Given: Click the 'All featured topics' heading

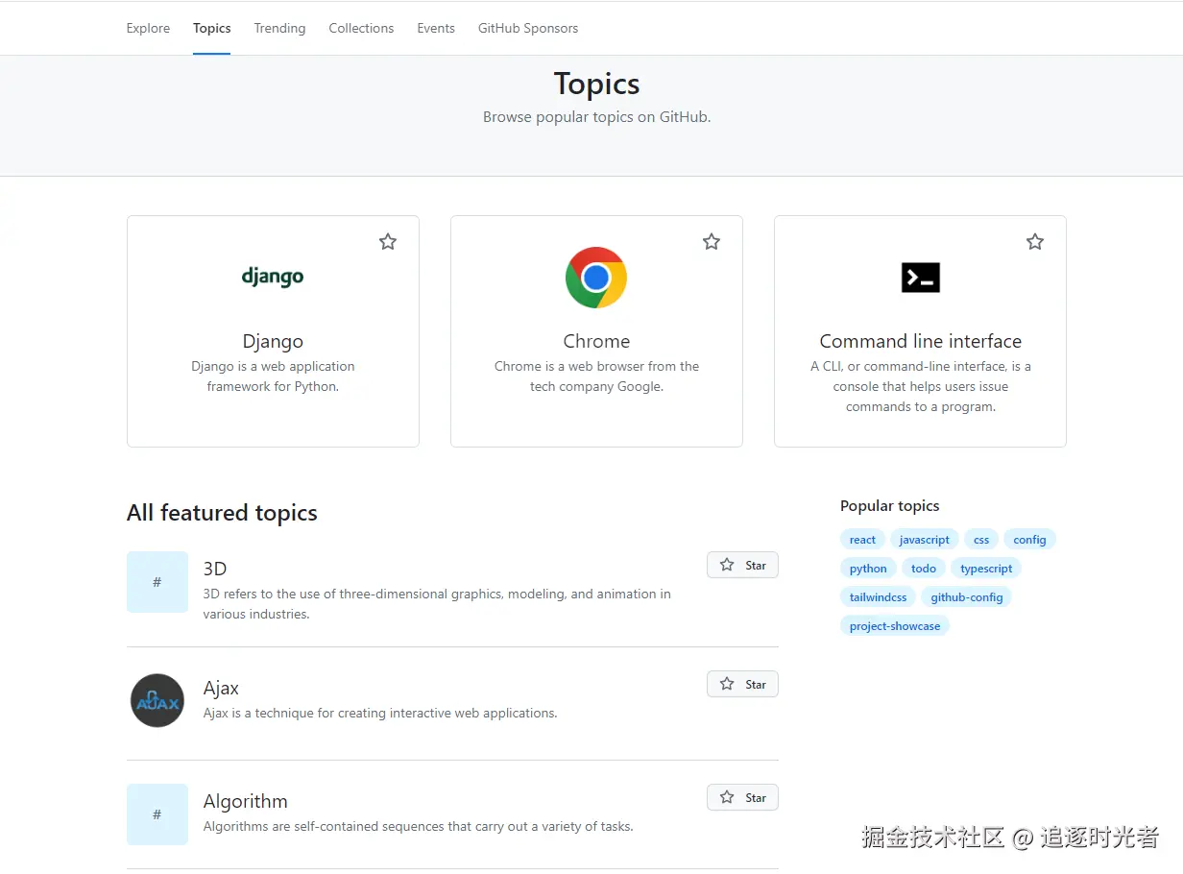Looking at the screenshot, I should coord(222,513).
